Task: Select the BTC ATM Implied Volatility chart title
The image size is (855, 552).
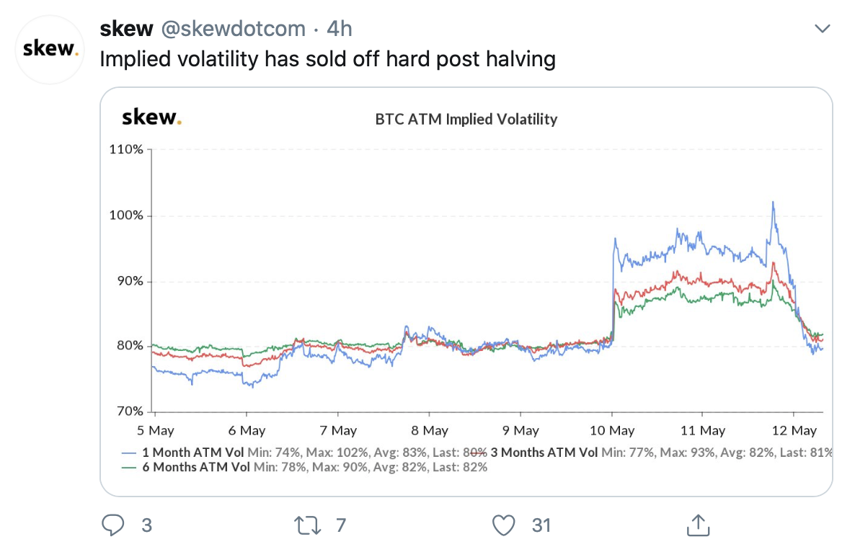Action: click(x=465, y=119)
